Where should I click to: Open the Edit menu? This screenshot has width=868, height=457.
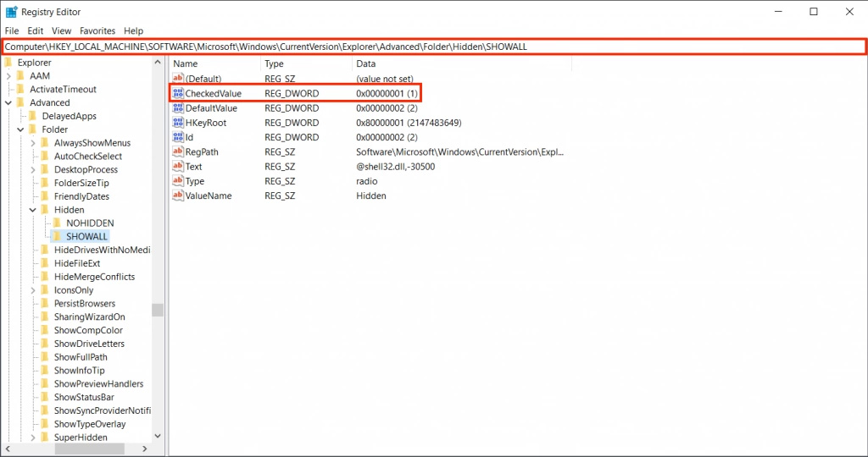coord(36,31)
